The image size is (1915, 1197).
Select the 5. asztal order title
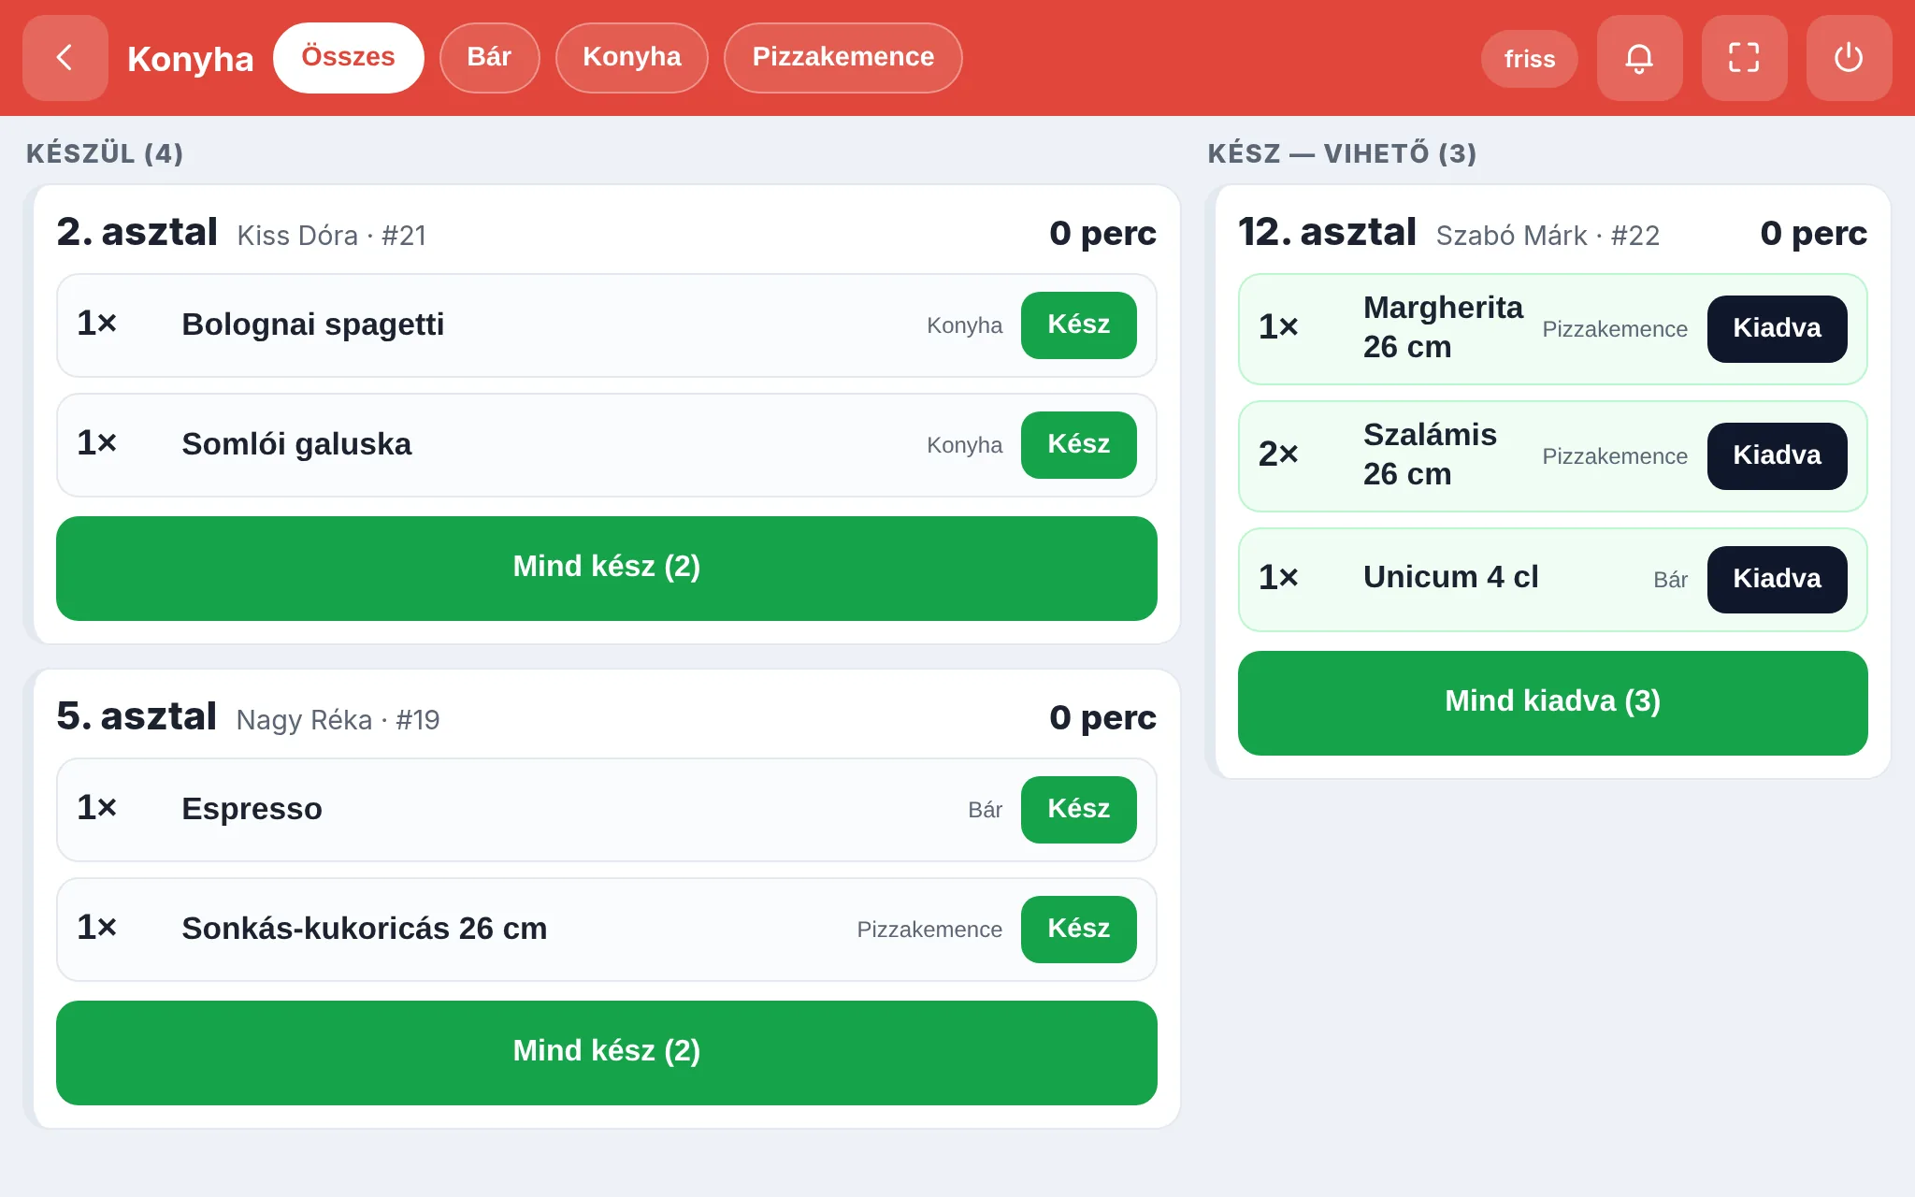(x=137, y=716)
